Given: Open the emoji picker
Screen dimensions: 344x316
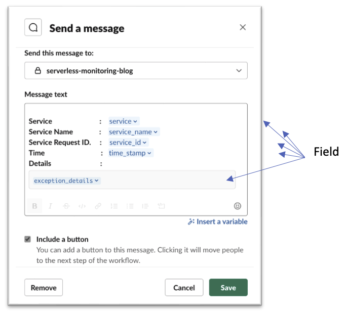Looking at the screenshot, I should [x=238, y=206].
